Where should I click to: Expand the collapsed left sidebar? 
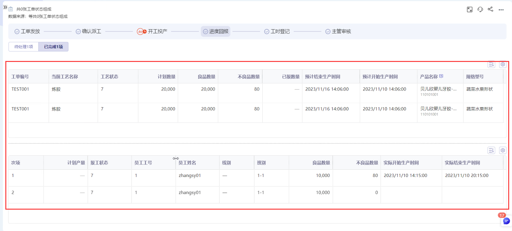point(5,7)
